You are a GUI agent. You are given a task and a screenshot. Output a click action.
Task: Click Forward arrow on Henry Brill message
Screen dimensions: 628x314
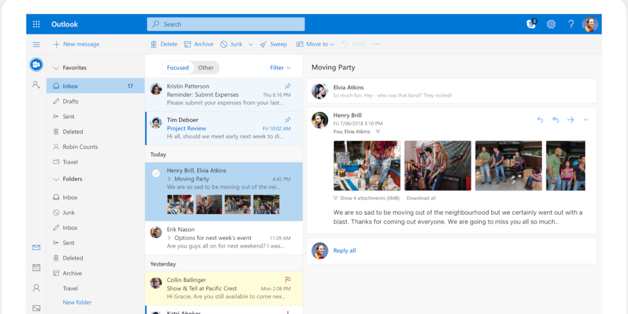[571, 119]
